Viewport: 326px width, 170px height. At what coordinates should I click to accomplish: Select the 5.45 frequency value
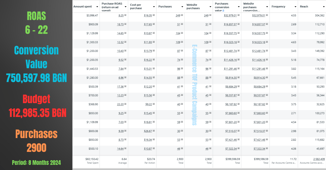294,78
